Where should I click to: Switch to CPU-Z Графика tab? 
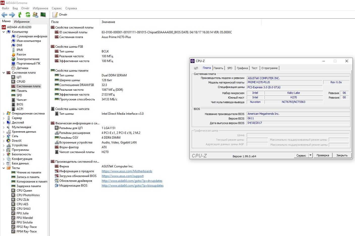tap(242, 68)
